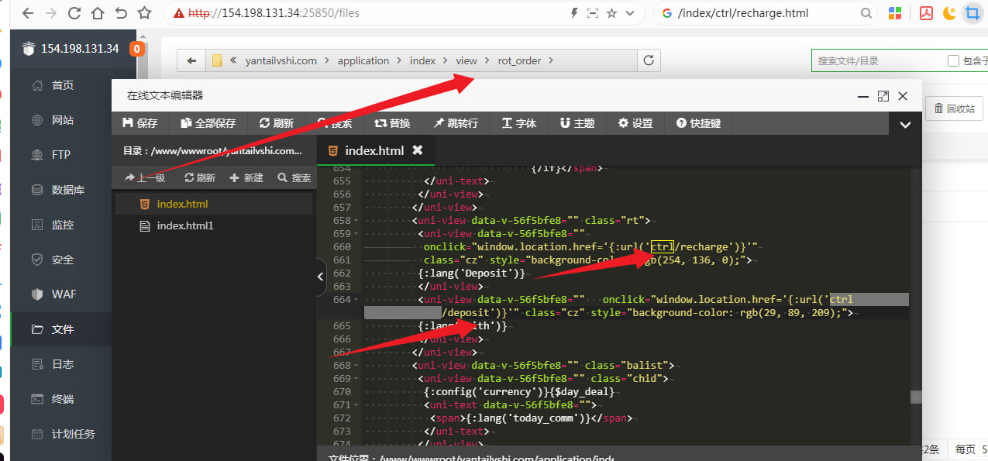The width and height of the screenshot is (988, 461).
Task: Click the index breadcrumb in path bar
Action: click(x=423, y=60)
